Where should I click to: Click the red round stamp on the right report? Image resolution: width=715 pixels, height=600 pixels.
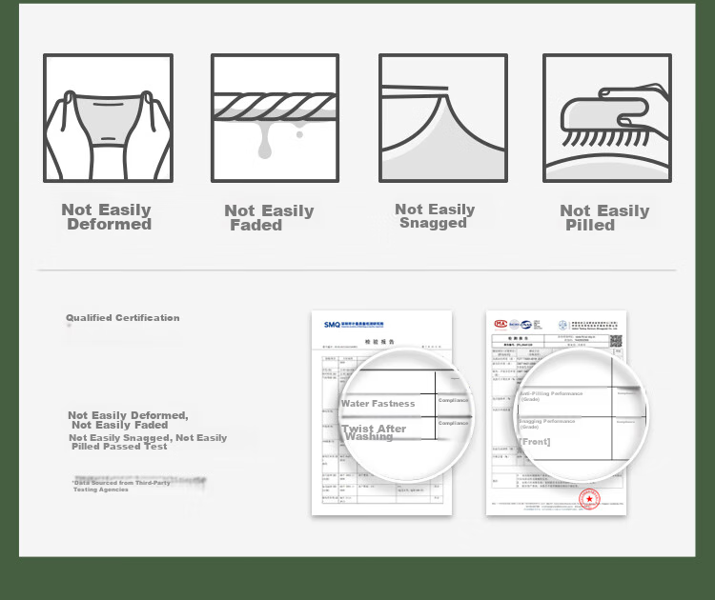(589, 499)
